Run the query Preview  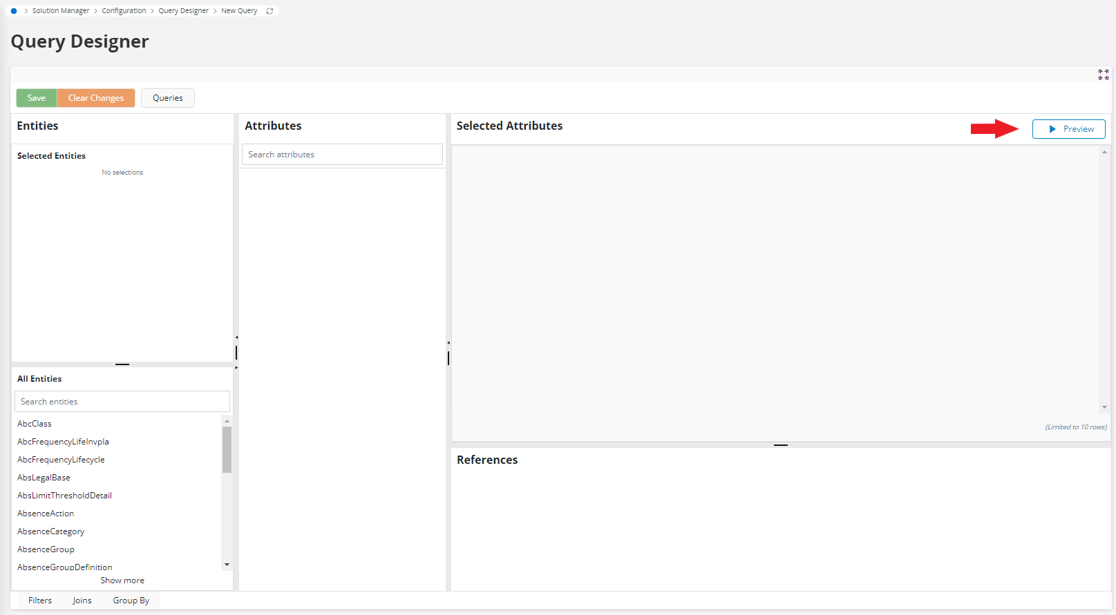[1068, 129]
